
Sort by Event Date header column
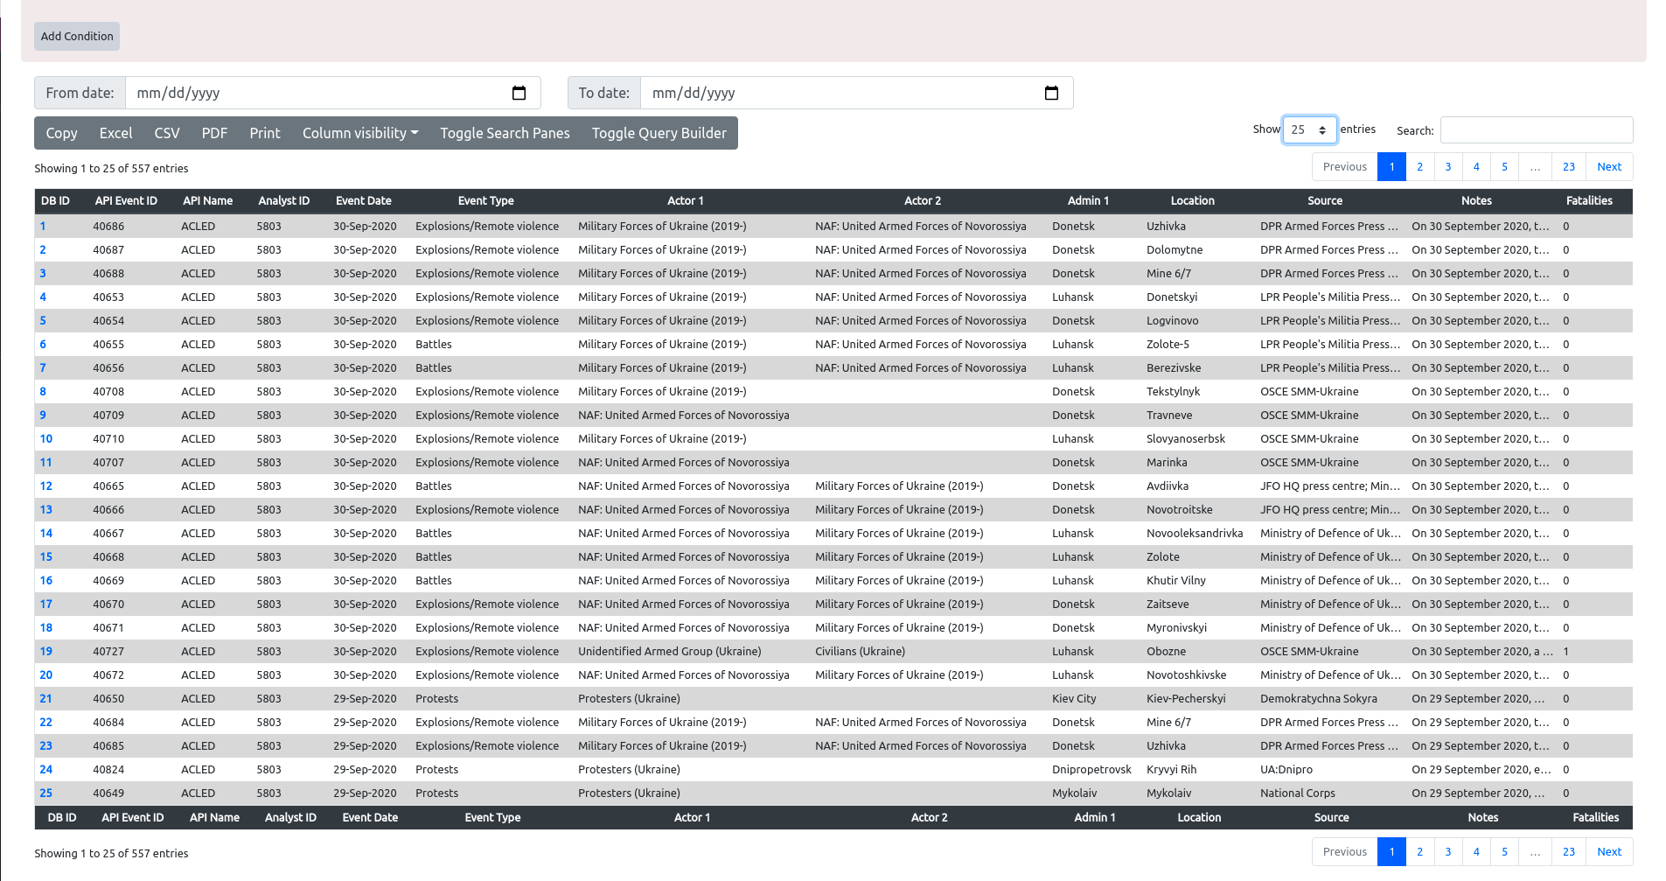(x=364, y=200)
